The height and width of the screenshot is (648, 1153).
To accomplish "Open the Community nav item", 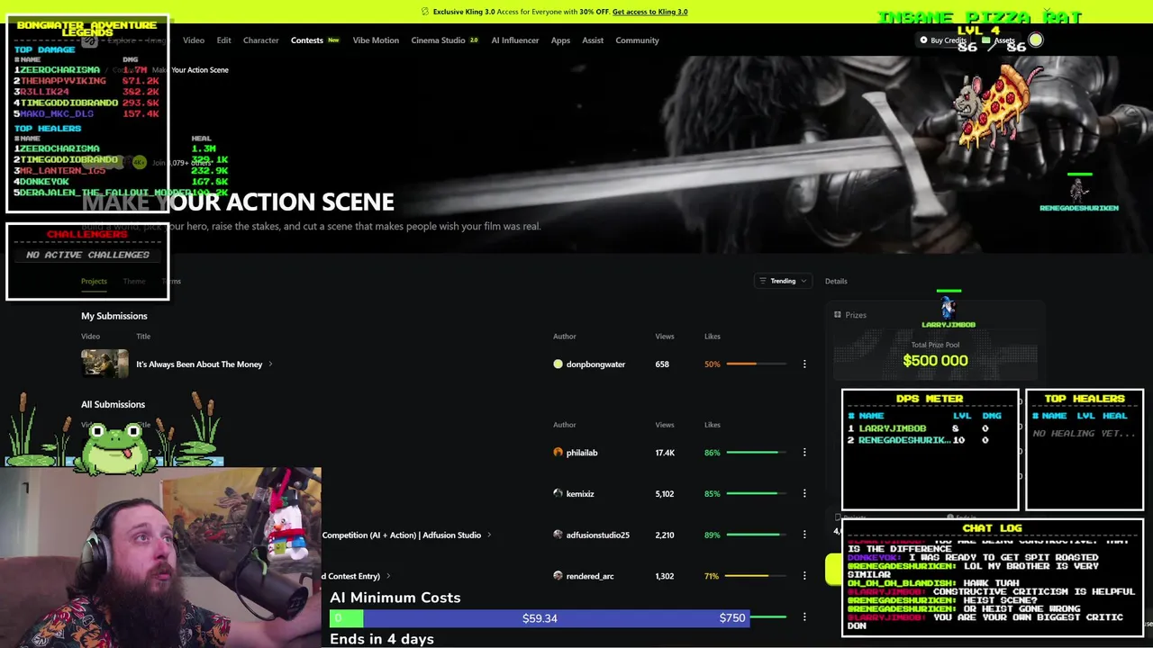I will tap(638, 40).
